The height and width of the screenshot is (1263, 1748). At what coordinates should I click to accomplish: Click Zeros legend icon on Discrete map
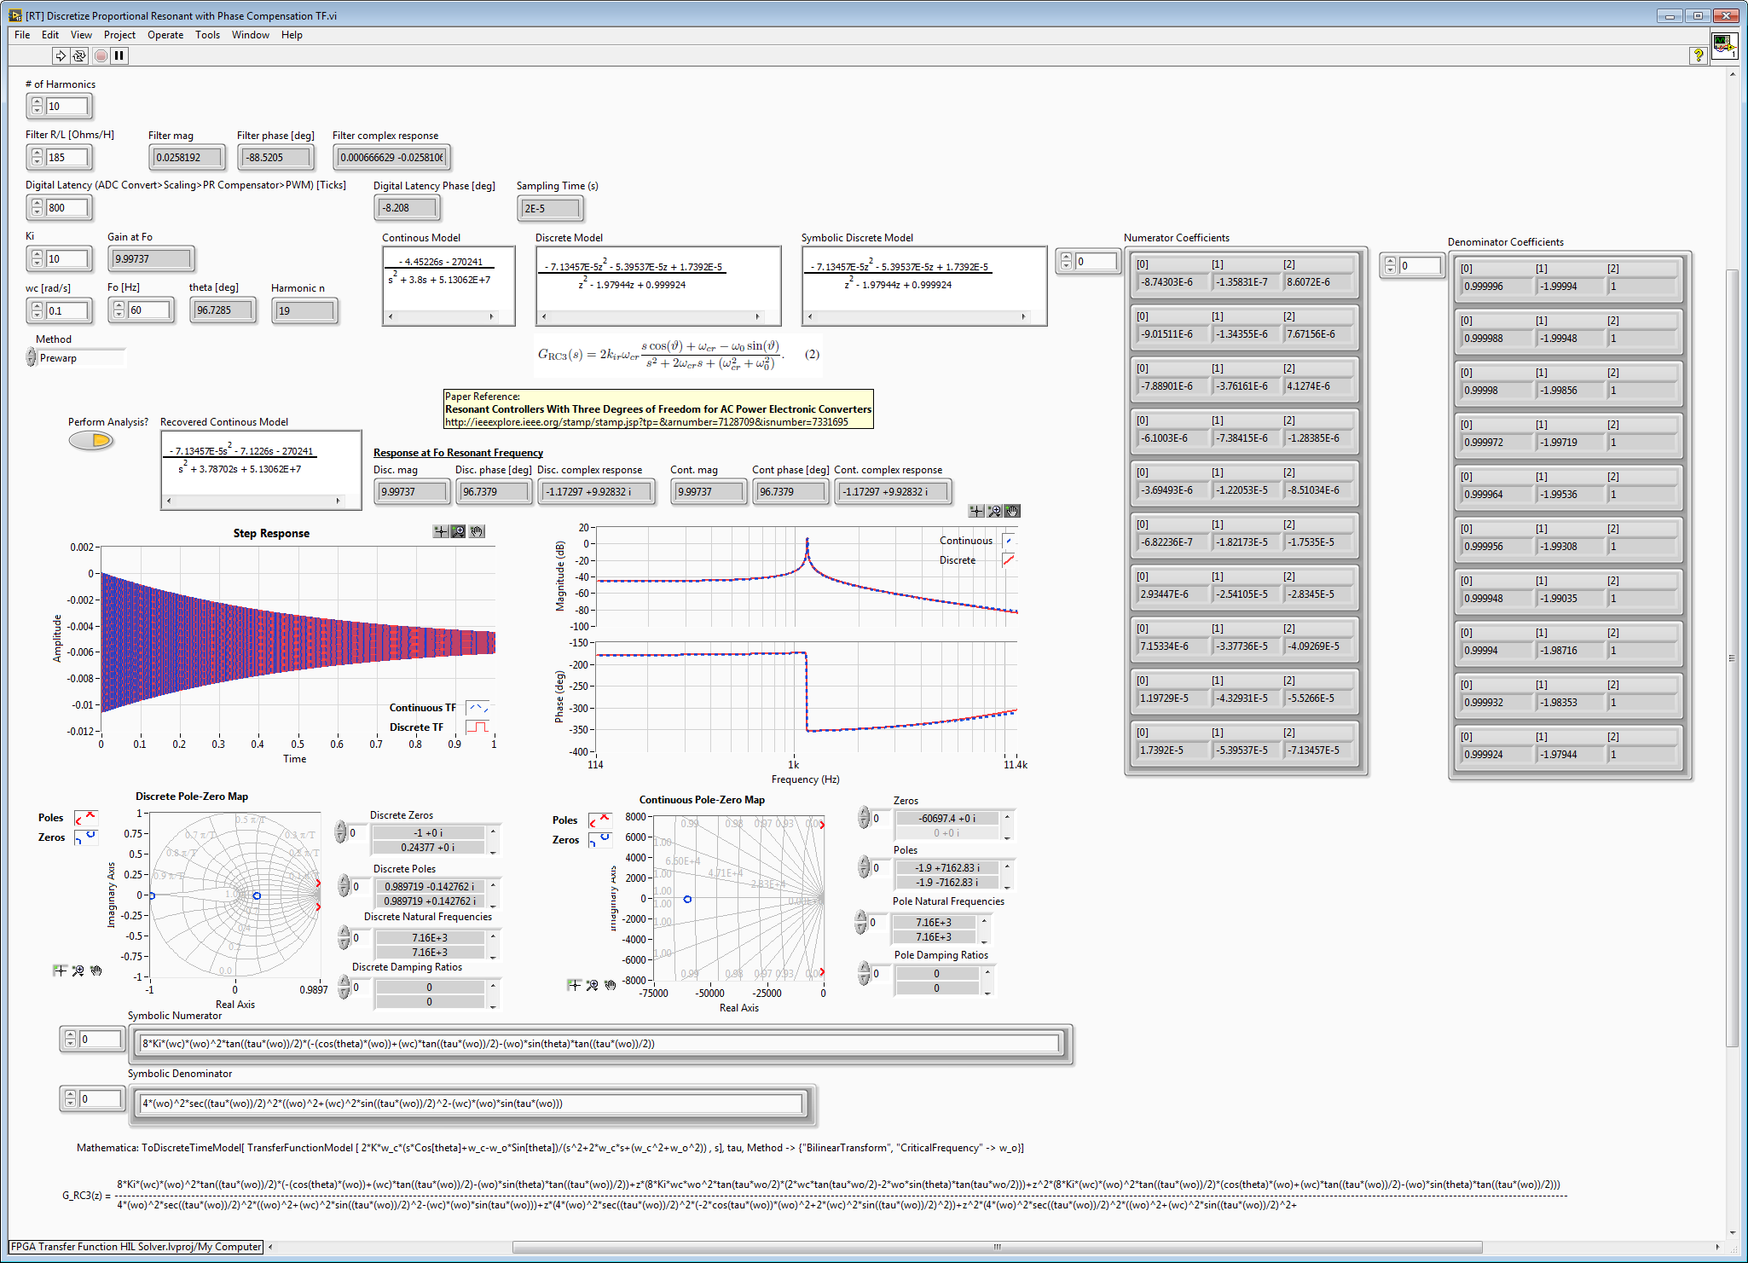[x=86, y=837]
